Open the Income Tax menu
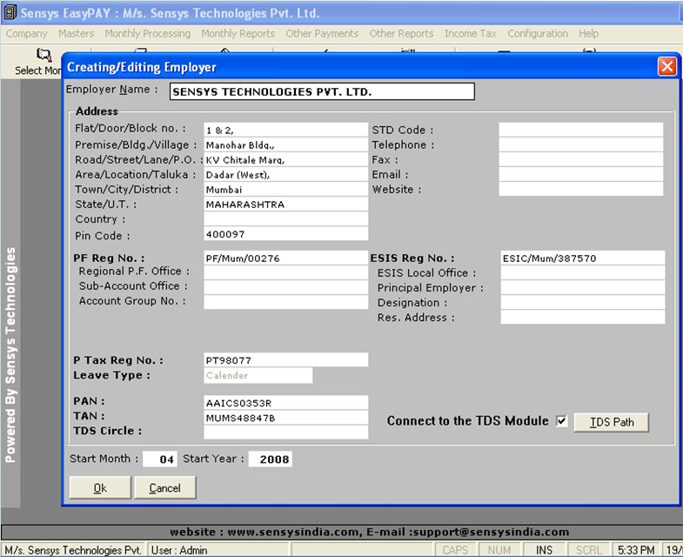The image size is (683, 557). [x=471, y=34]
